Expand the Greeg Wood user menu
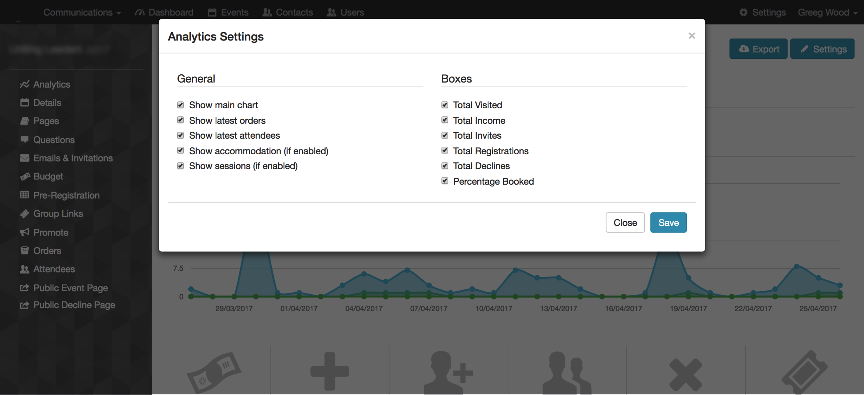The height and width of the screenshot is (395, 864). click(x=828, y=12)
